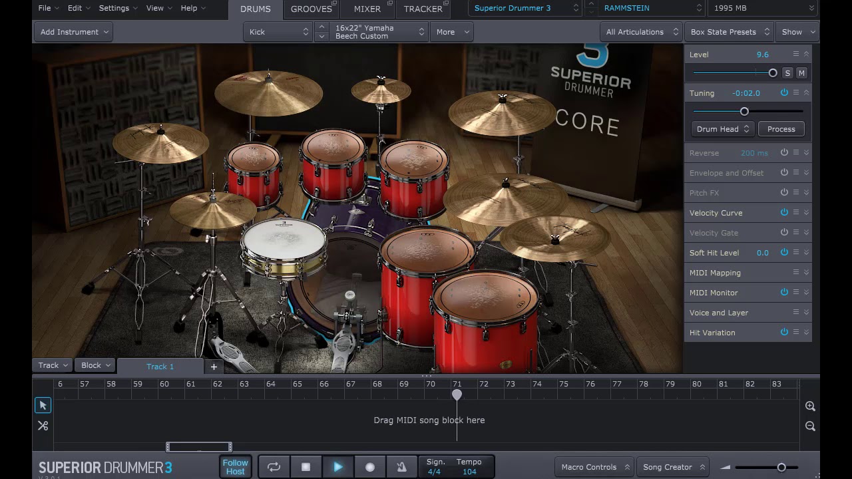Open Song Creator panel
Image resolution: width=852 pixels, height=479 pixels.
coord(674,467)
